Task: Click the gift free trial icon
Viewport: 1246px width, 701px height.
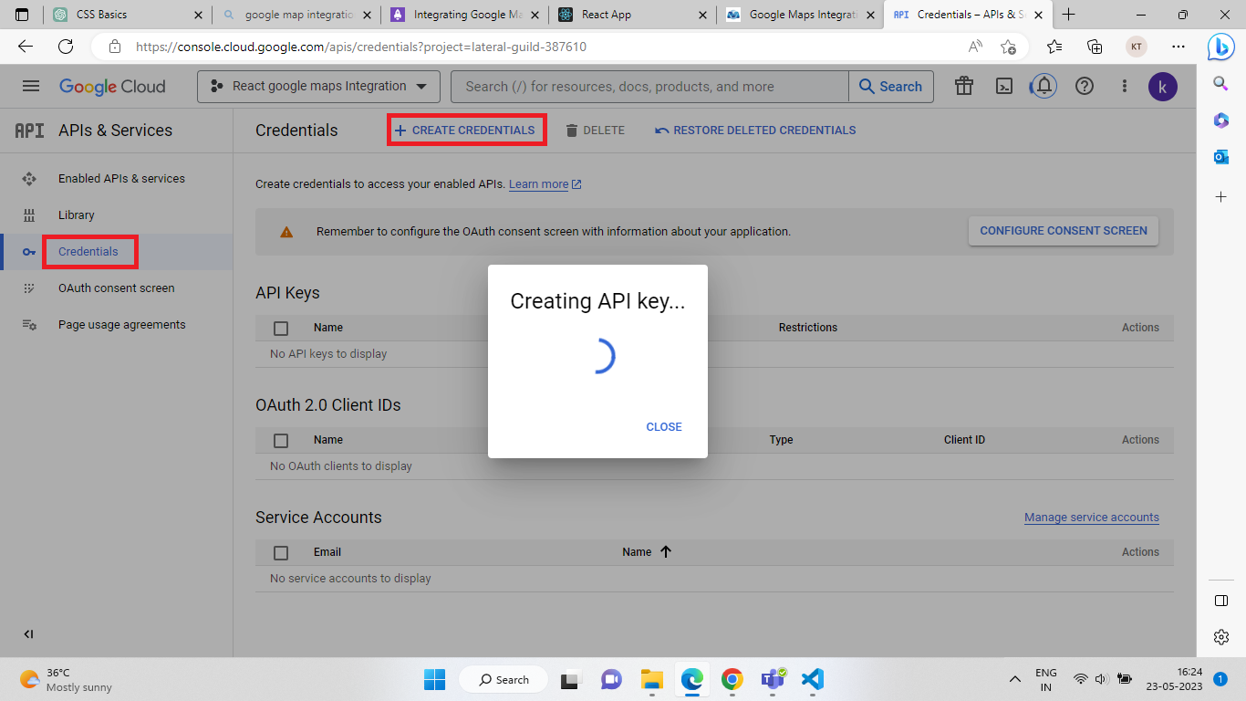Action: pos(963,86)
